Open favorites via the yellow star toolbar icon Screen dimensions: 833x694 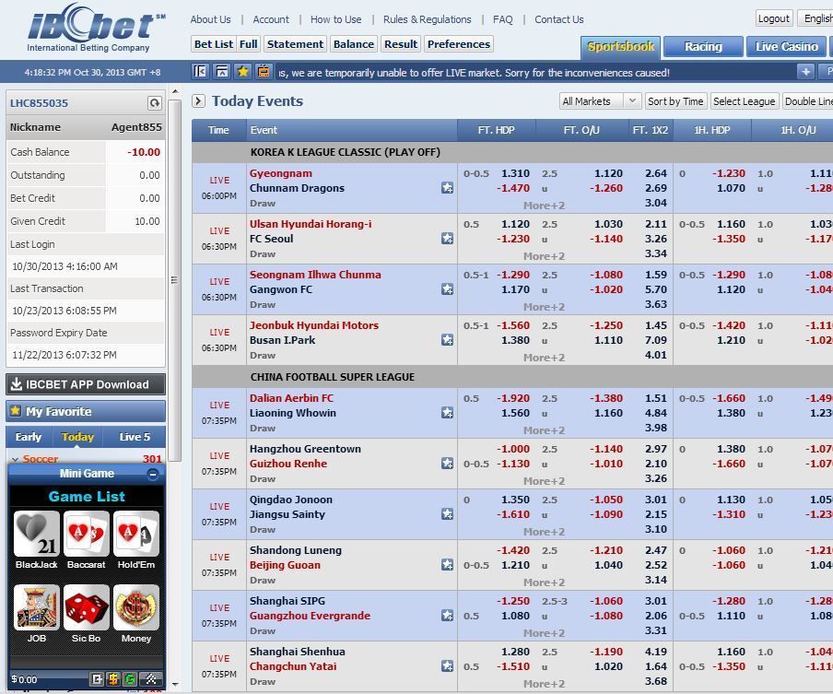pos(242,71)
